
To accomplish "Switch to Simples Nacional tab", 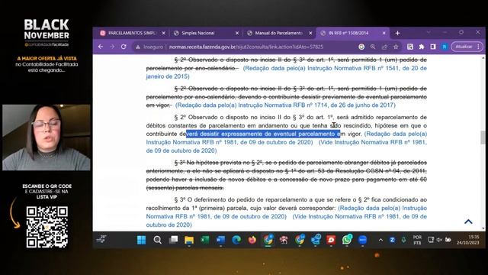I will [198, 33].
